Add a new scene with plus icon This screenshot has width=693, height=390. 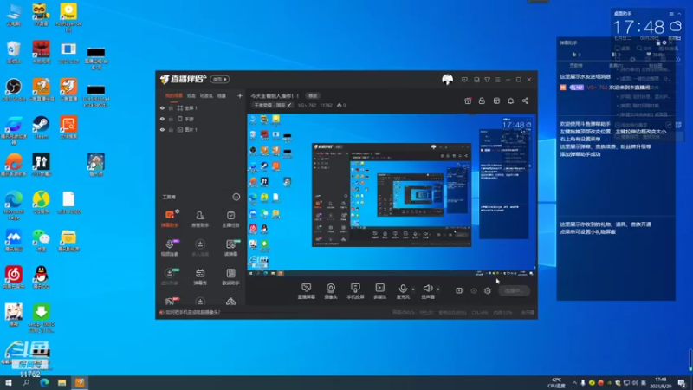[x=240, y=95]
